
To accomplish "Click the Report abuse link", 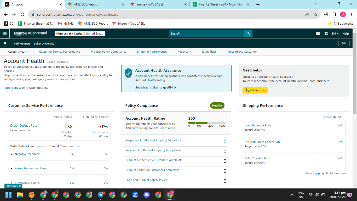I will (13, 88).
